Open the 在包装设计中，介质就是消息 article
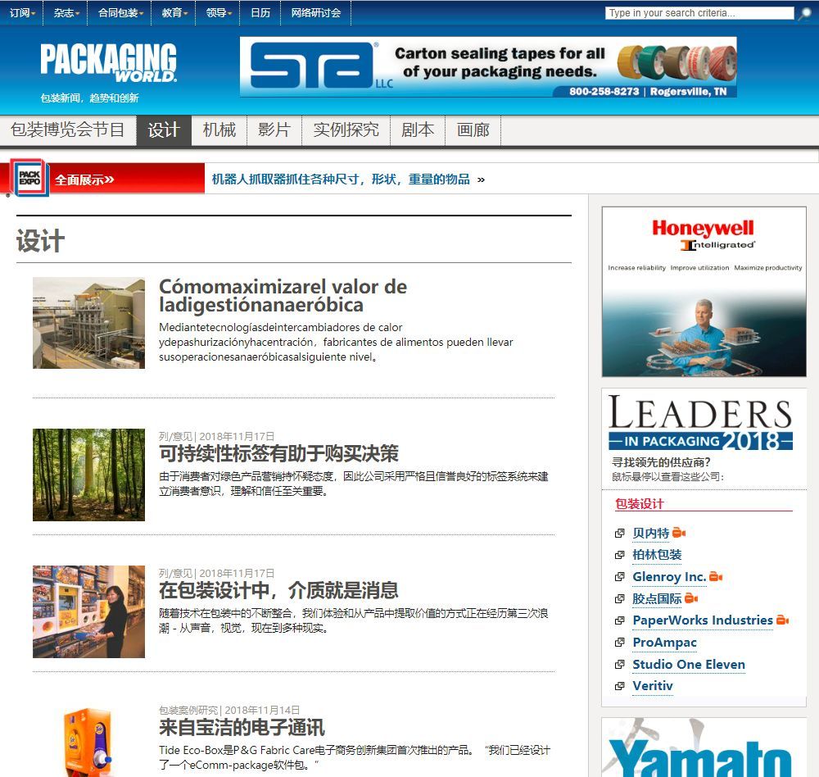Viewport: 819px width, 777px height. coord(279,590)
